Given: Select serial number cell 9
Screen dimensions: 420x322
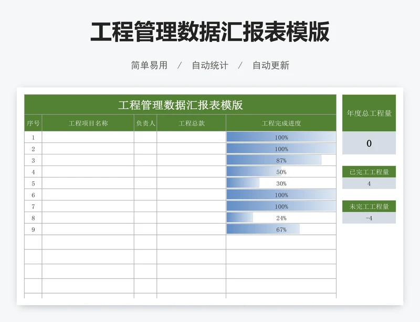Looking at the screenshot, I should pos(33,230).
